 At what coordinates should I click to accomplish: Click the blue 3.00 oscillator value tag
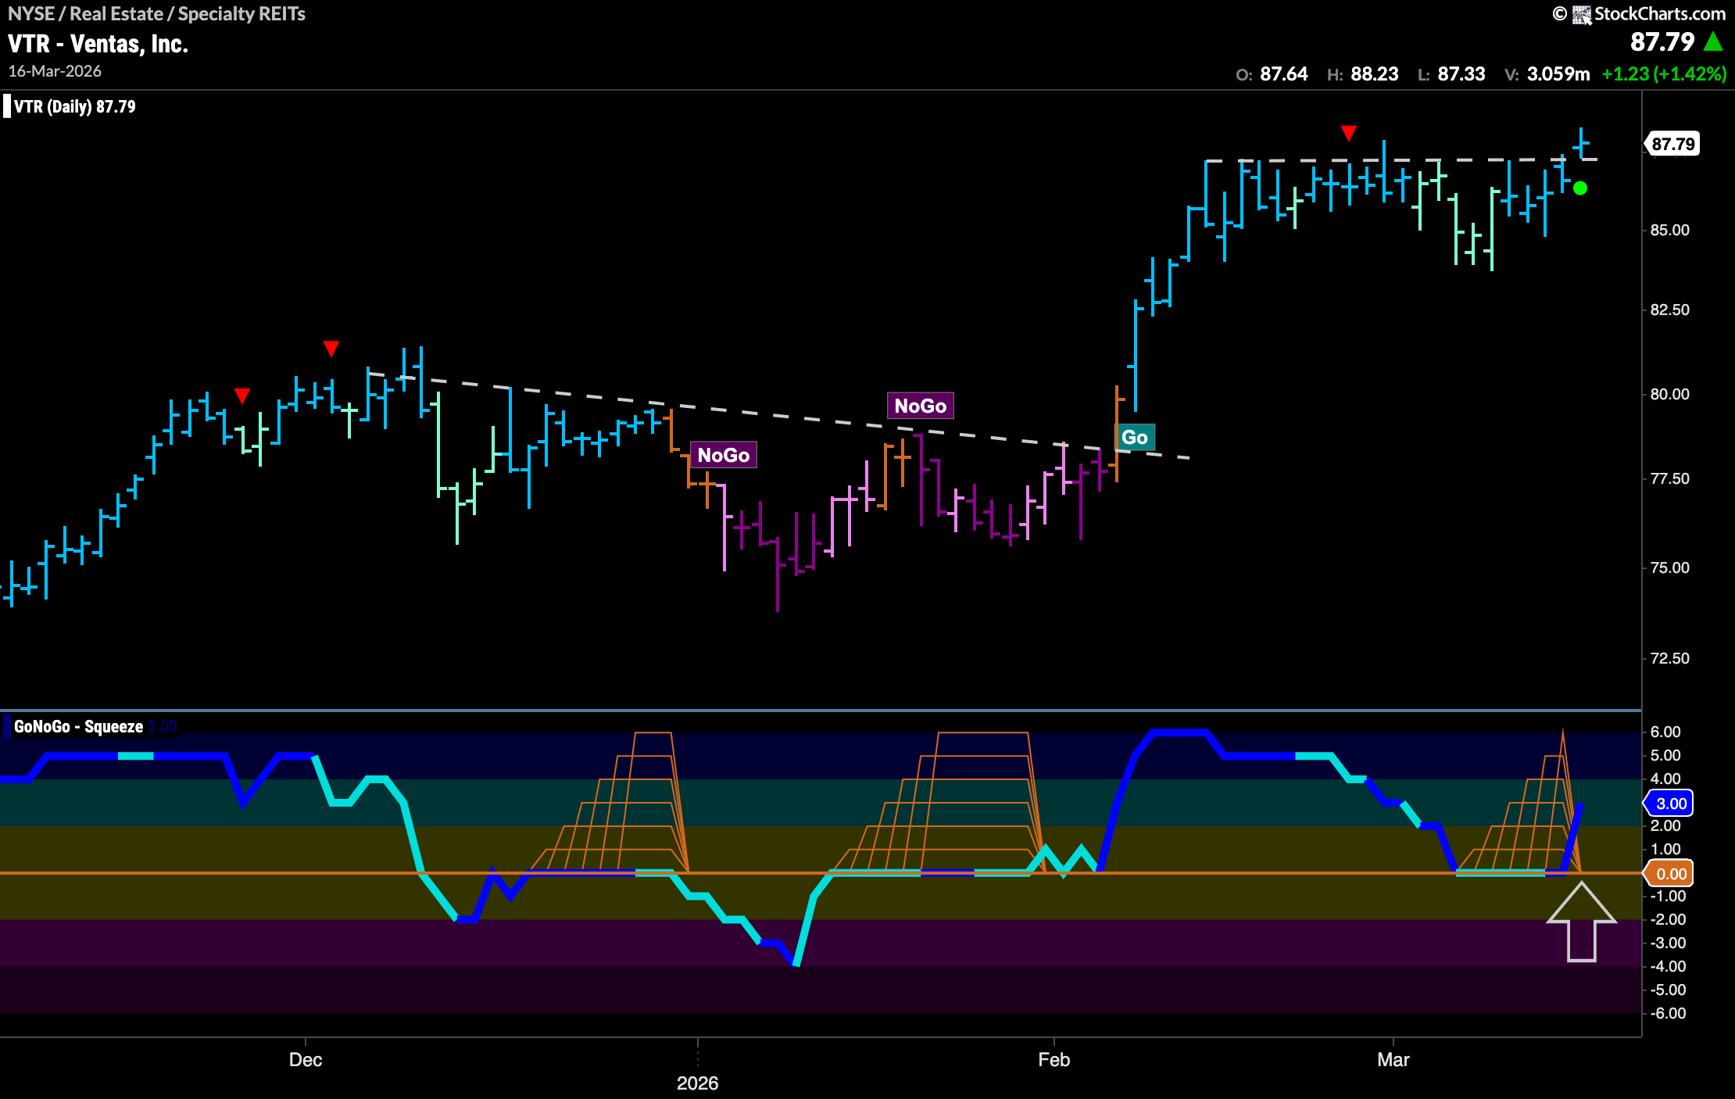[1671, 804]
